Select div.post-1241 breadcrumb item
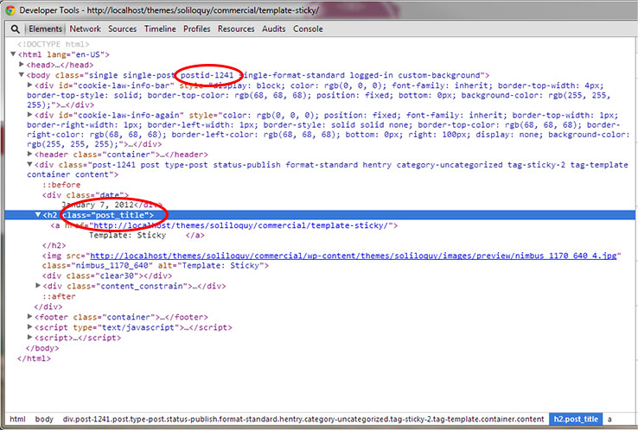The height and width of the screenshot is (430, 638). pyautogui.click(x=303, y=419)
